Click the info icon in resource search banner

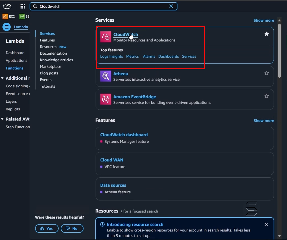(102, 224)
